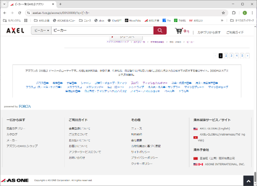Image resolution: width=257 pixels, height=186 pixels.
Task: Click the AXEL logo
Action: tap(15, 31)
